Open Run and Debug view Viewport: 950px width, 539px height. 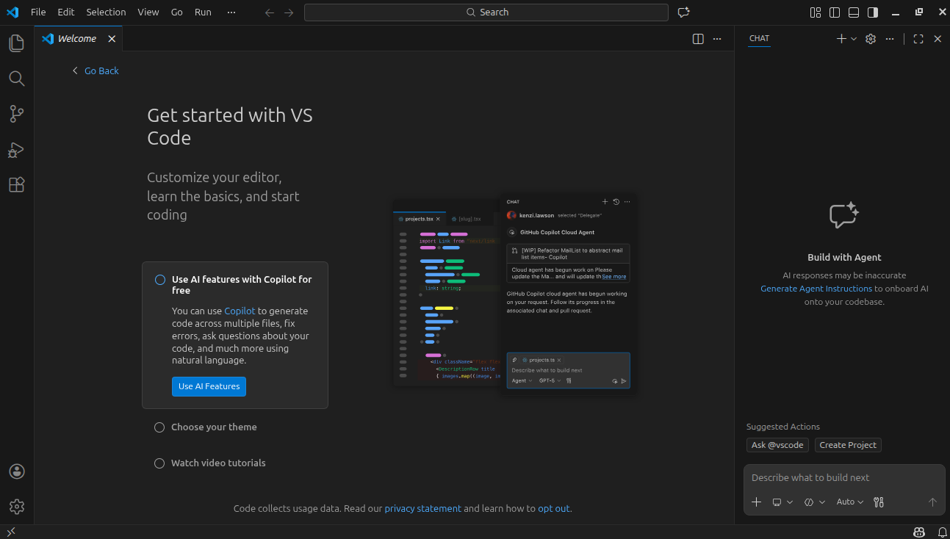pos(16,150)
